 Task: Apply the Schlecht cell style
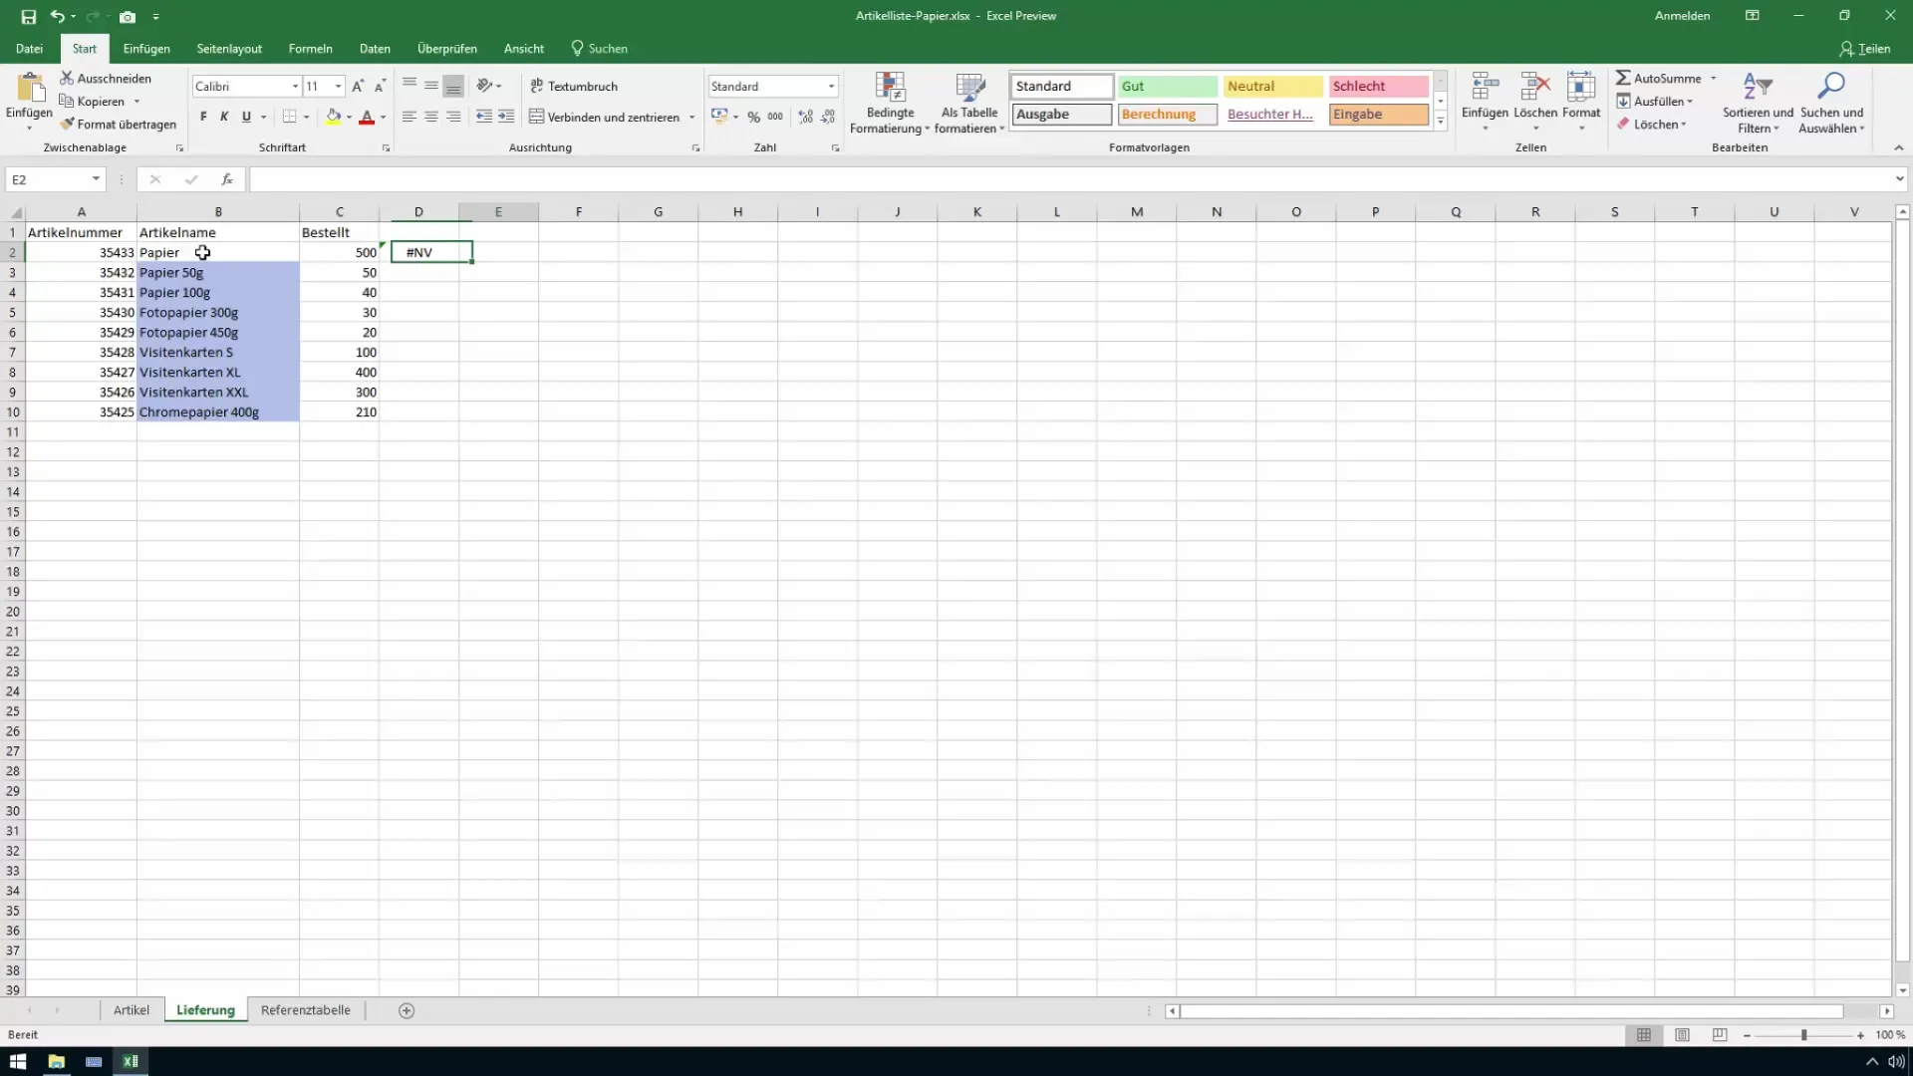[1379, 87]
